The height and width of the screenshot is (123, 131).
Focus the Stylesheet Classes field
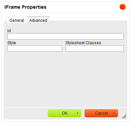(x=95, y=48)
